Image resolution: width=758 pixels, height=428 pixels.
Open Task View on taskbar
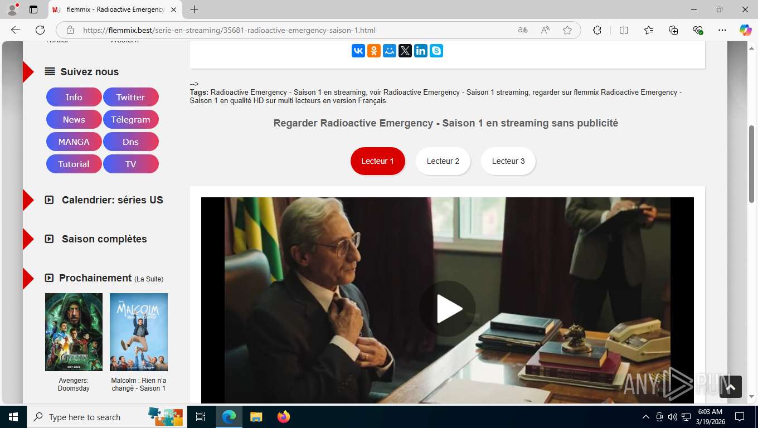click(201, 417)
